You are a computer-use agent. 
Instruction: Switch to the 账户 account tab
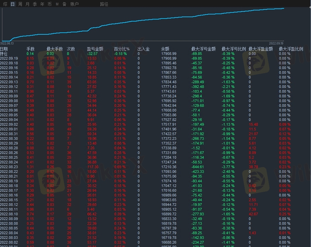pyautogui.click(x=74, y=4)
